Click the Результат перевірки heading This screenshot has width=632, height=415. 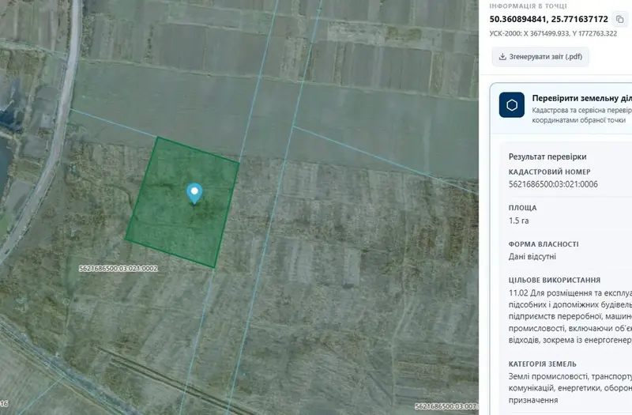pyautogui.click(x=547, y=157)
